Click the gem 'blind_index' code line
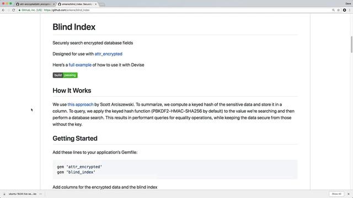The height and width of the screenshot is (198, 353). tap(76, 172)
